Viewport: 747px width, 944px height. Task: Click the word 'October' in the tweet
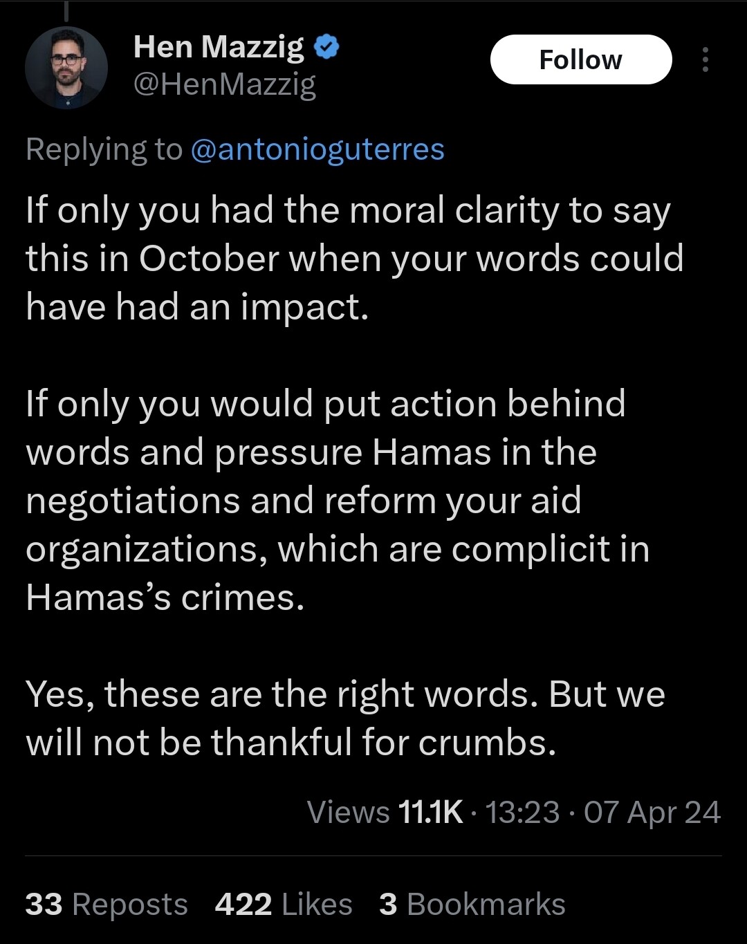208,259
